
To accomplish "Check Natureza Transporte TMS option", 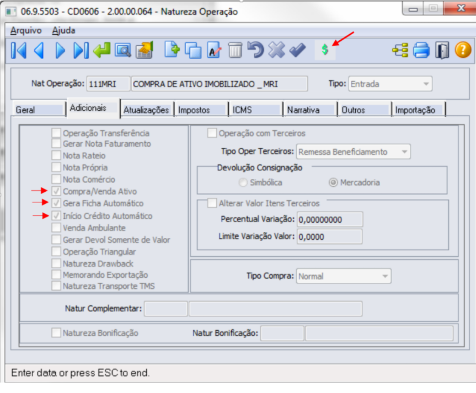I will tap(56, 286).
